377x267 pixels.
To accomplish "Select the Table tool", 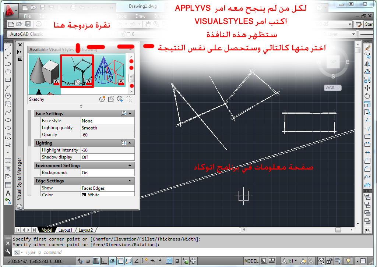I will pyautogui.click(x=8, y=185).
